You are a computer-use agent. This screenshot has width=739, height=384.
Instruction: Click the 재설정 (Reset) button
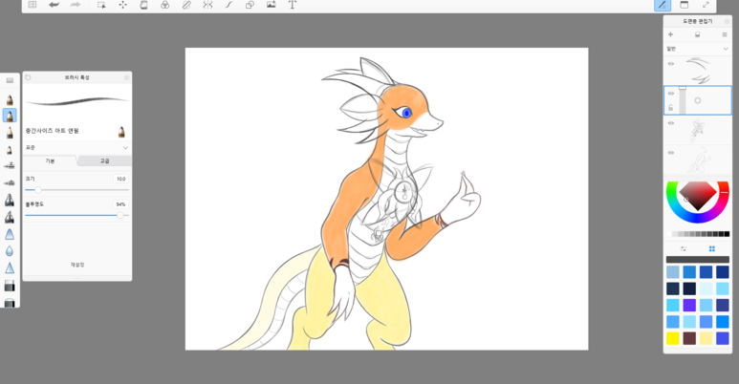77,265
